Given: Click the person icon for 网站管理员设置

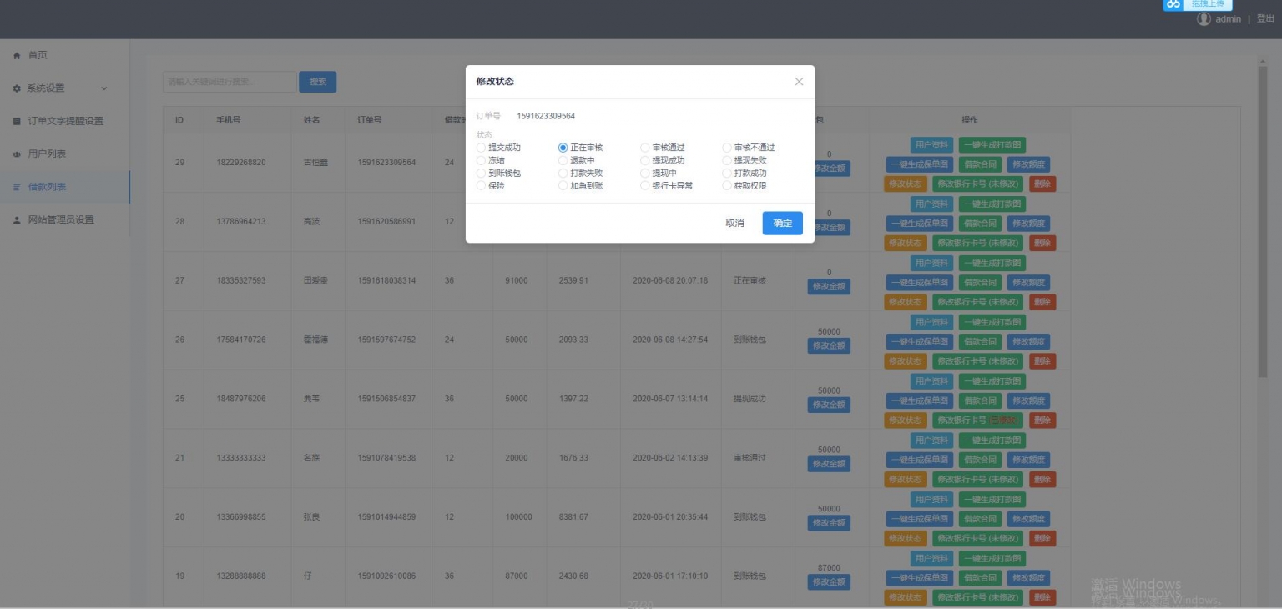Looking at the screenshot, I should [x=17, y=220].
